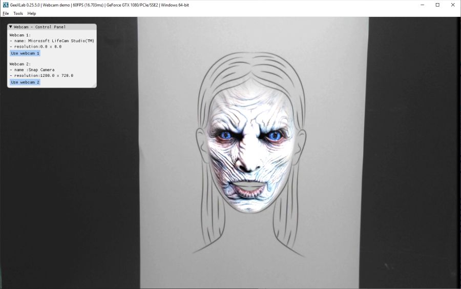
Task: Click the text 'resolution:1280.0 x 720.0'
Action: 44,75
